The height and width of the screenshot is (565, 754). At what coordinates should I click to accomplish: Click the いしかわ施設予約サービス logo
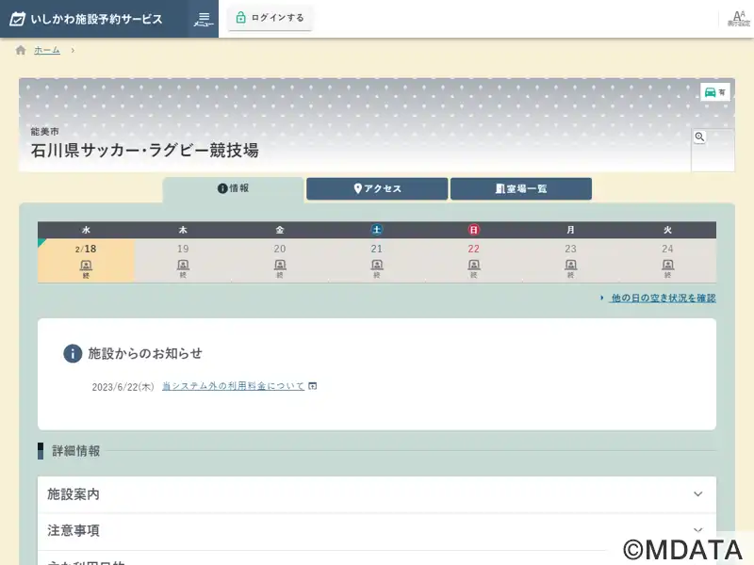(x=87, y=19)
